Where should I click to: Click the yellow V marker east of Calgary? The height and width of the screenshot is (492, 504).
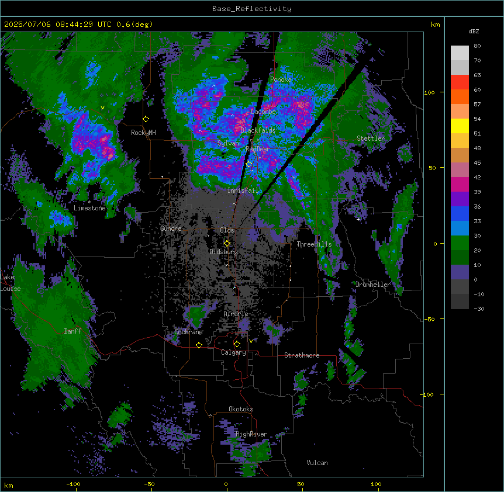coord(251,341)
